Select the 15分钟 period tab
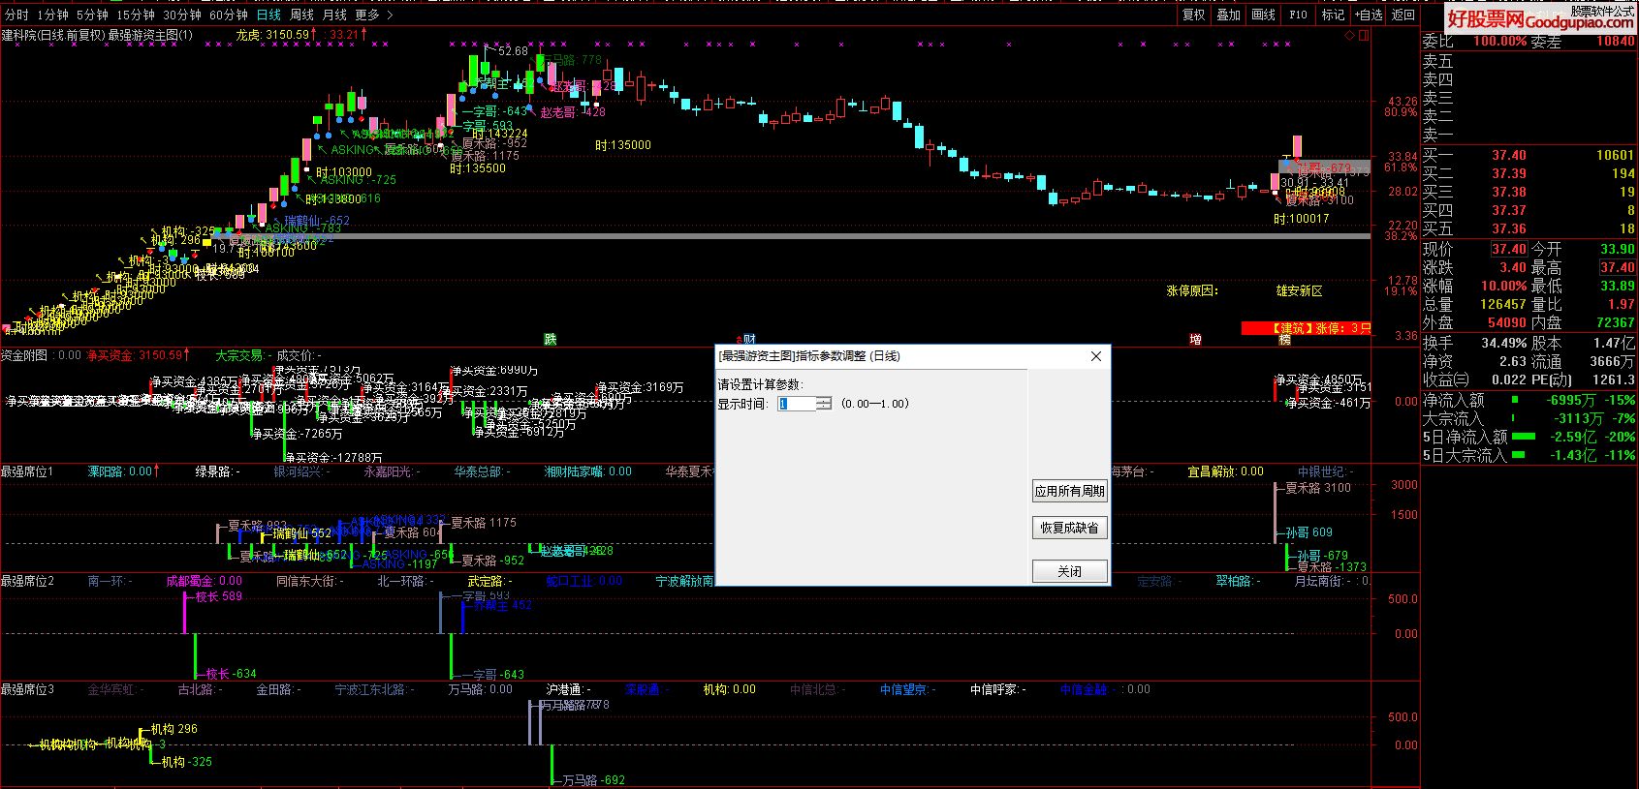Viewport: 1639px width, 789px height. 136,15
